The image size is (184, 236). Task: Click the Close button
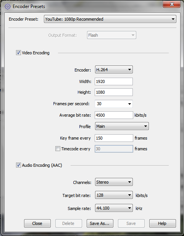pyautogui.click(x=37, y=223)
